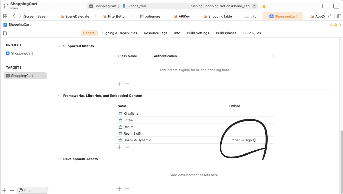The image size is (343, 194).
Task: Select the SnapKit-Dynamic framework name
Action: [137, 140]
